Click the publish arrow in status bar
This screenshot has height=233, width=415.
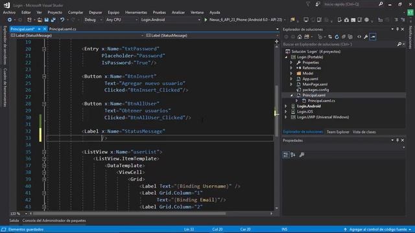coord(346,229)
